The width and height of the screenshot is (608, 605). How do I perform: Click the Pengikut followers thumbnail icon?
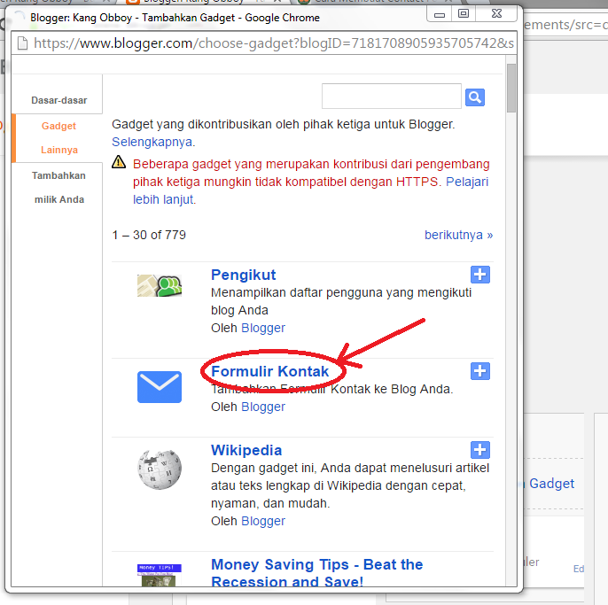click(160, 285)
